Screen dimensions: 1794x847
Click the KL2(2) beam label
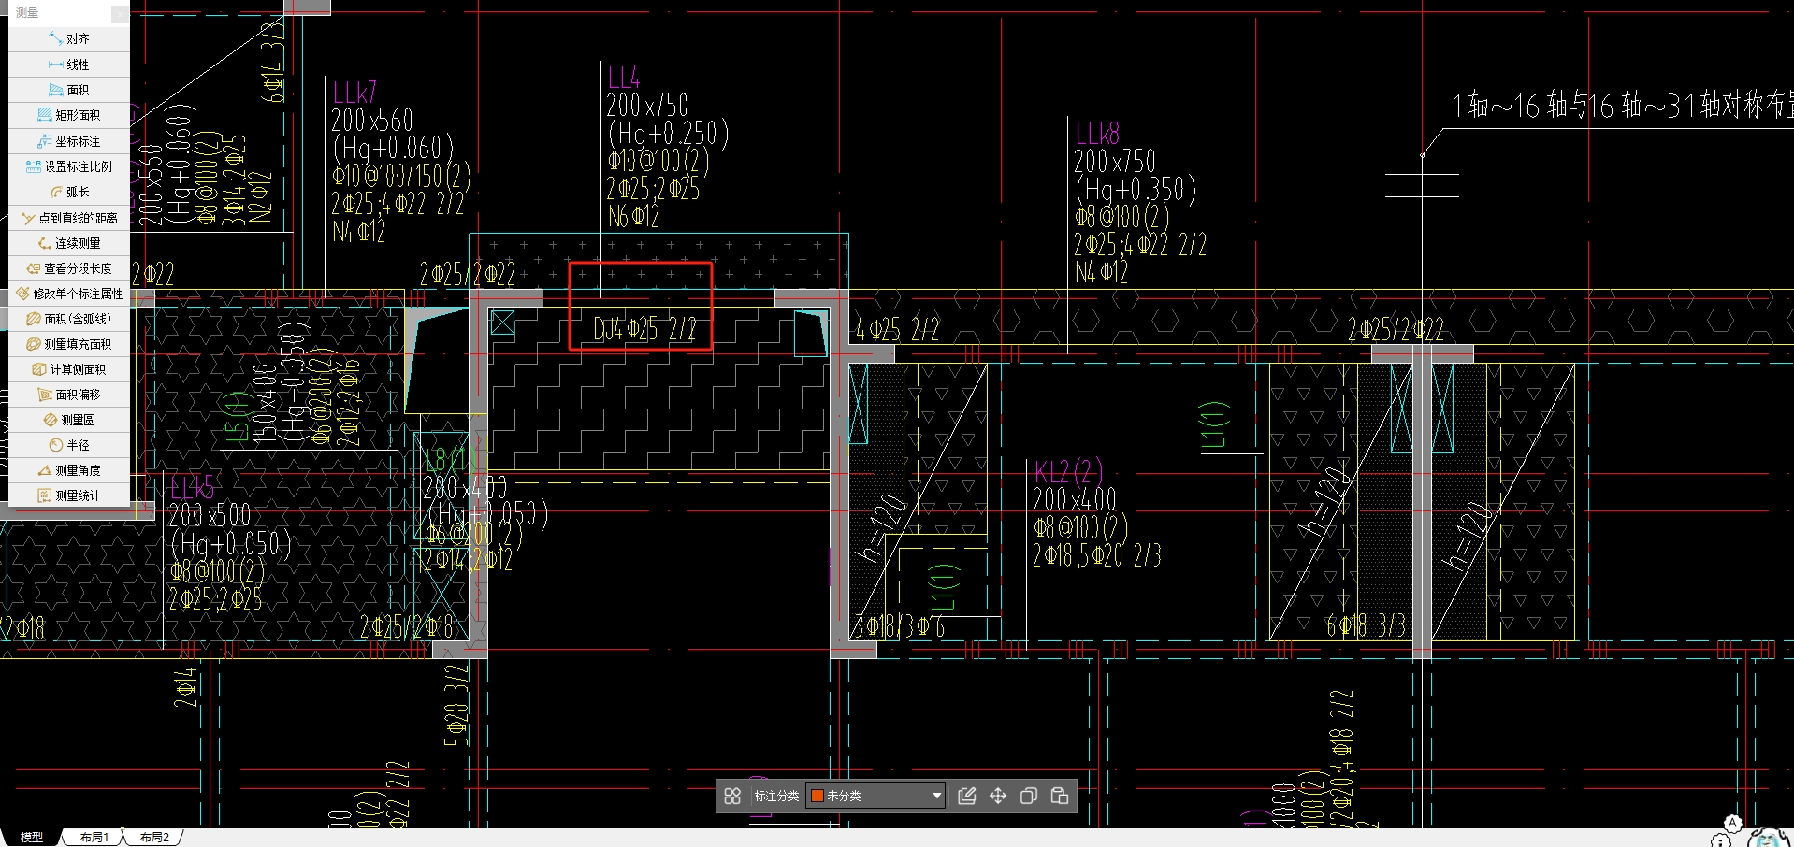click(1068, 471)
